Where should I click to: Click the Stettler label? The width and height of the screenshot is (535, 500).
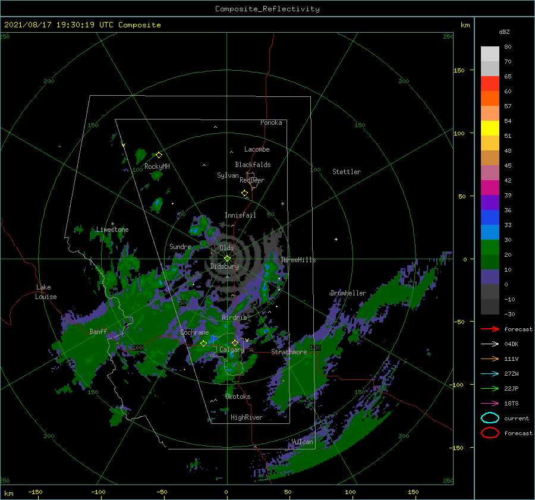point(347,172)
